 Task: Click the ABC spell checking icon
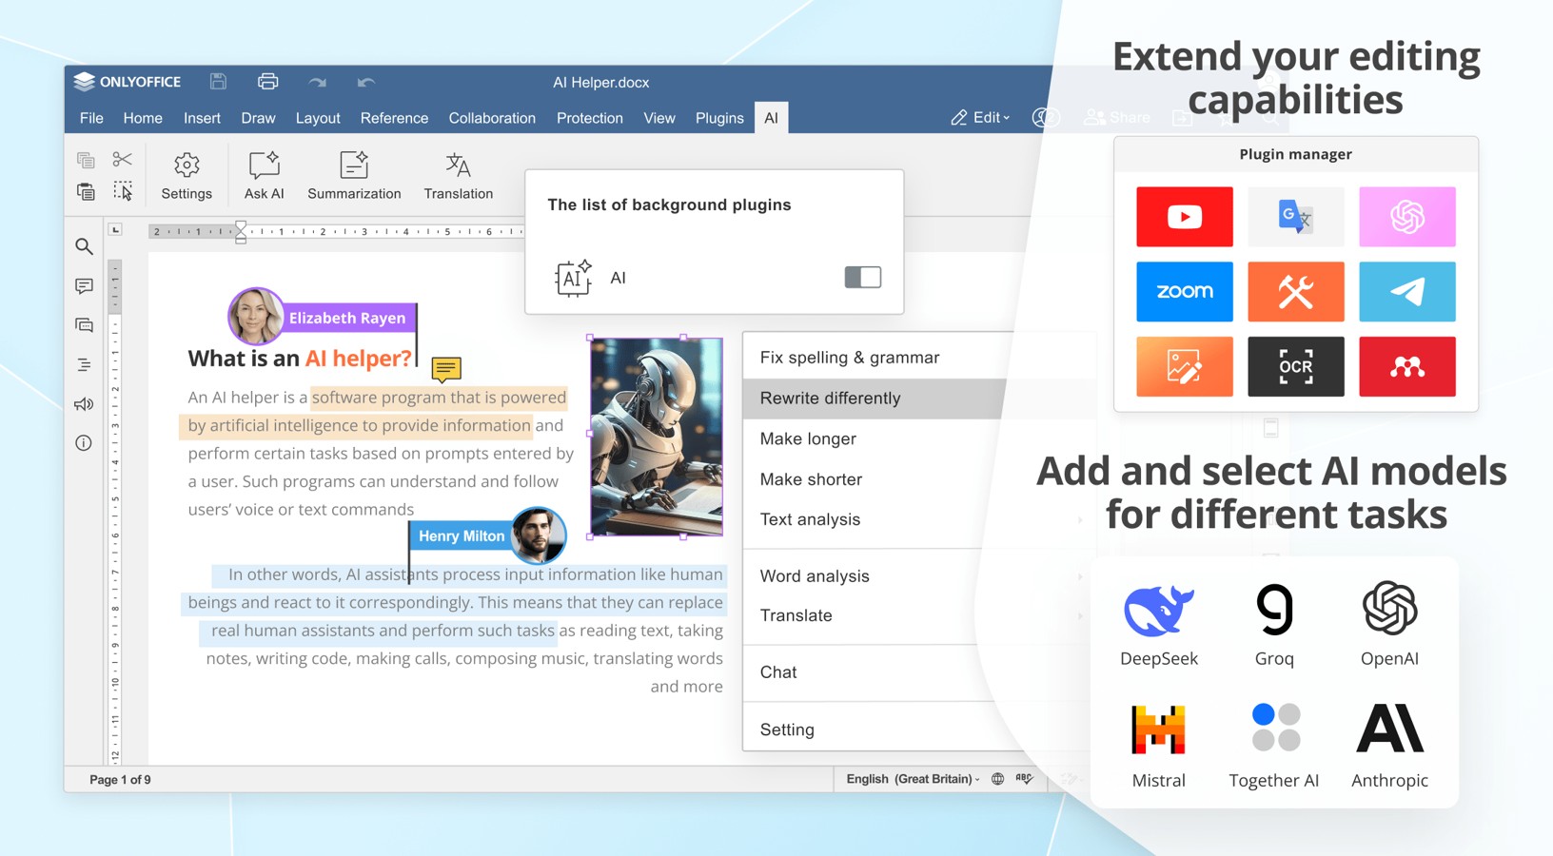click(1025, 779)
